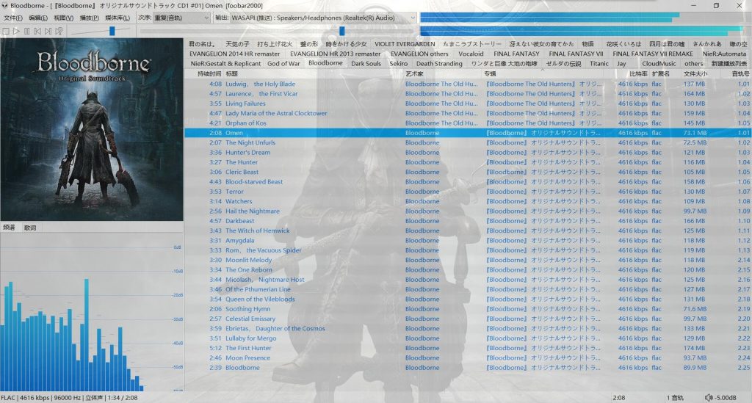Open the CloudMusic playlist tab
Viewport: 752px width, 403px height.
tap(659, 63)
